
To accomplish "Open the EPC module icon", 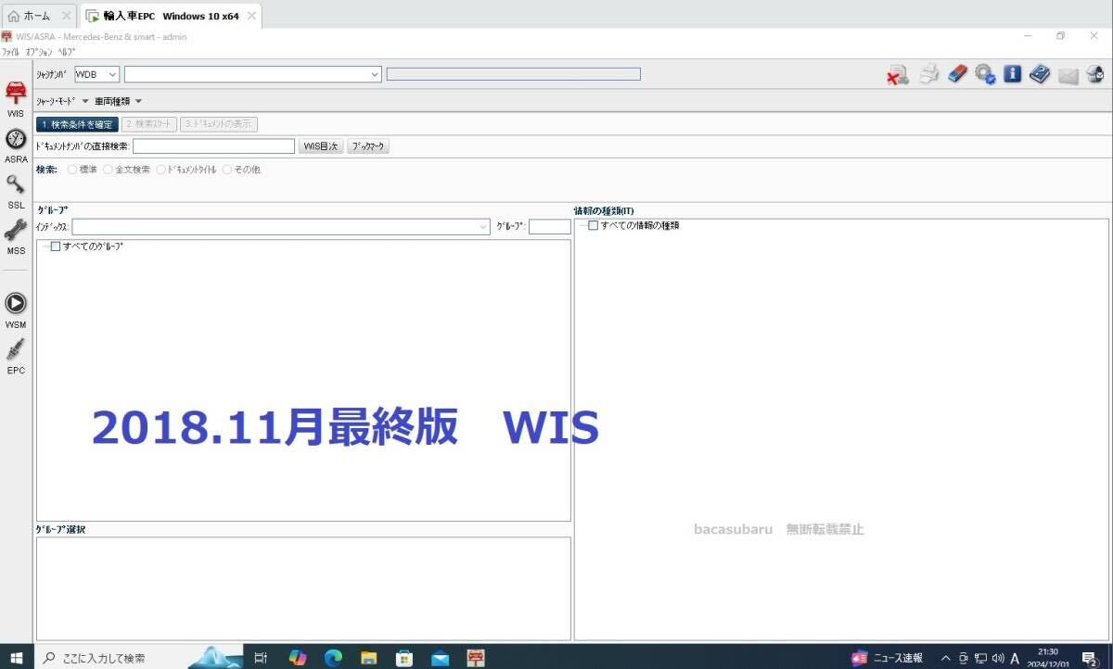I will point(15,356).
